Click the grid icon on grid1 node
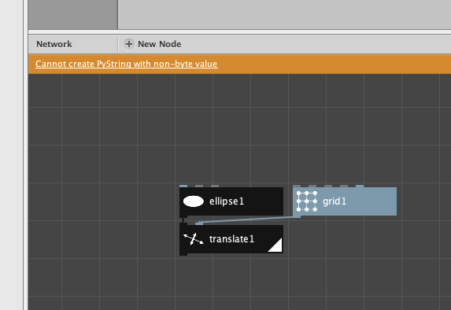The width and height of the screenshot is (451, 310). (307, 201)
